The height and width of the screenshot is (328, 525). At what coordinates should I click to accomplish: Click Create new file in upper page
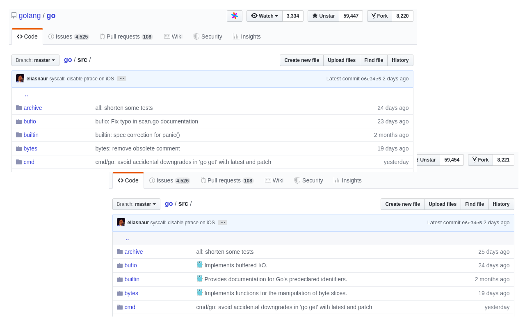(x=301, y=60)
